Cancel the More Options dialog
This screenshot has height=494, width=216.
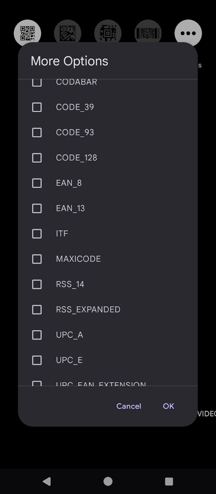tap(129, 406)
